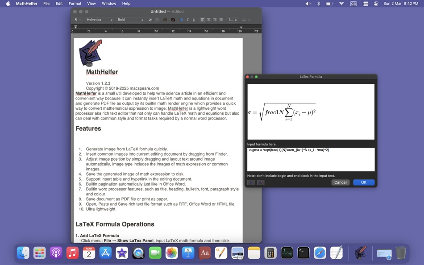Click Cancel in LaTex Formula panel

tap(341, 182)
